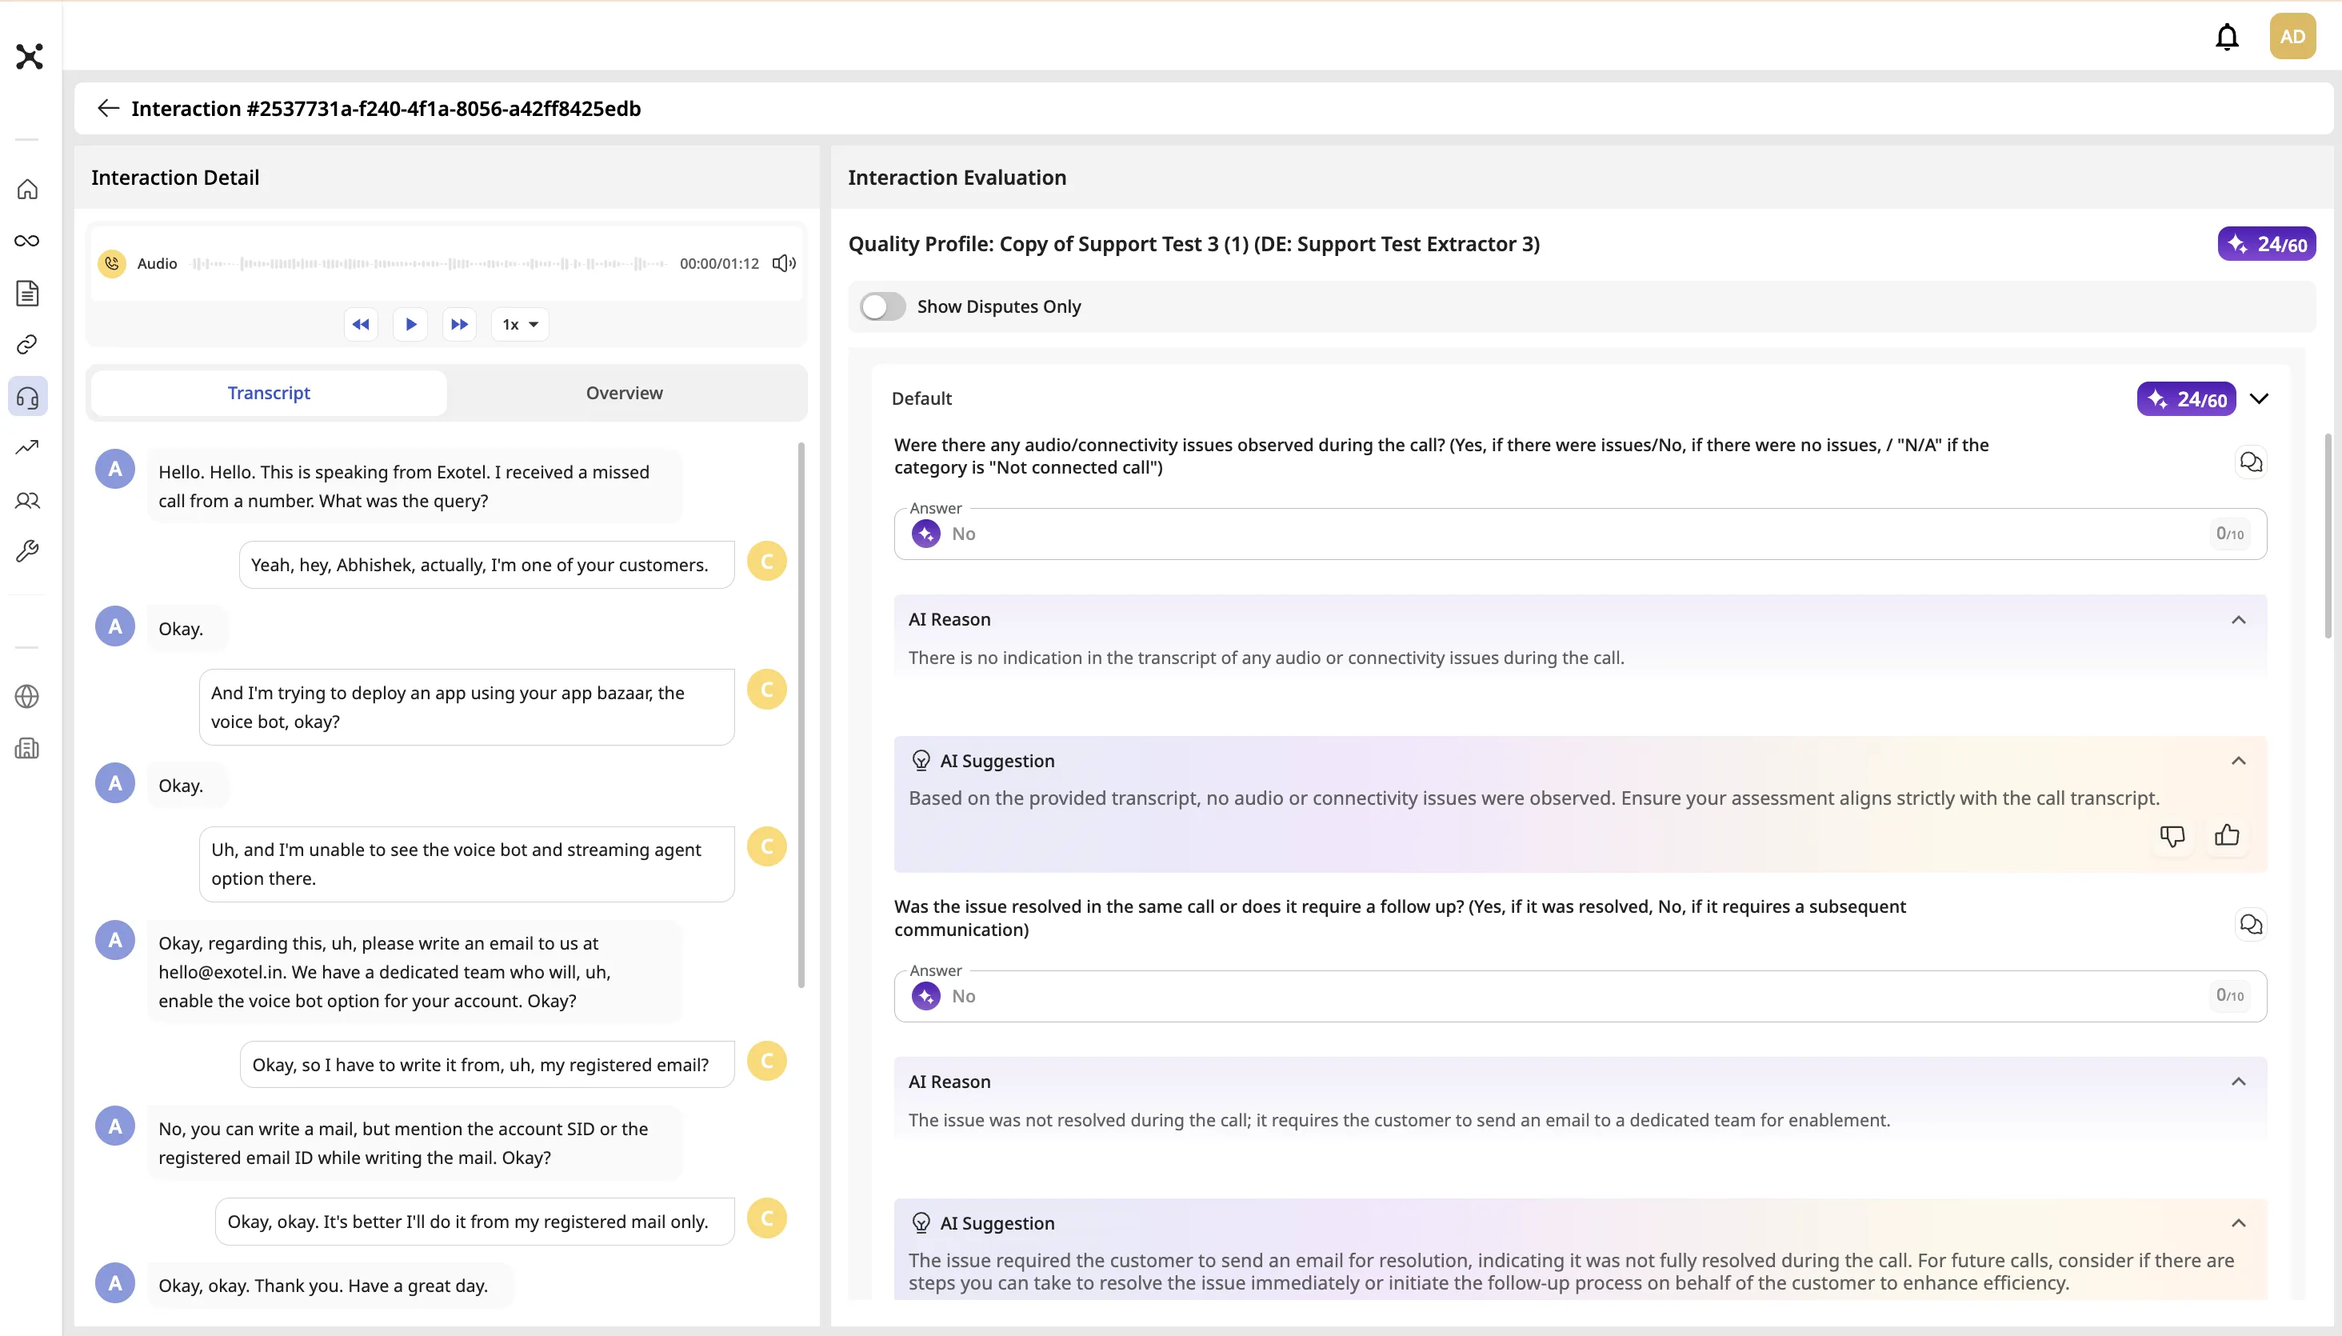Open the AD user avatar menu
This screenshot has width=2342, height=1336.
click(x=2292, y=37)
